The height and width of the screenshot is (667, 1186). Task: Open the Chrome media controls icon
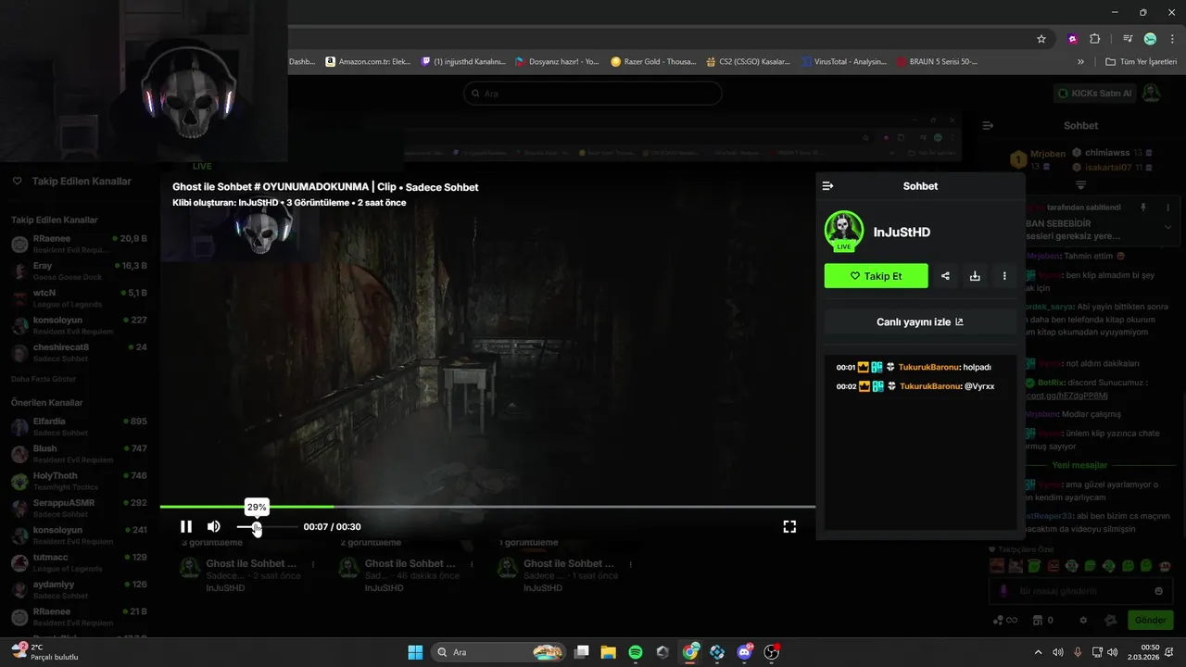click(1128, 39)
